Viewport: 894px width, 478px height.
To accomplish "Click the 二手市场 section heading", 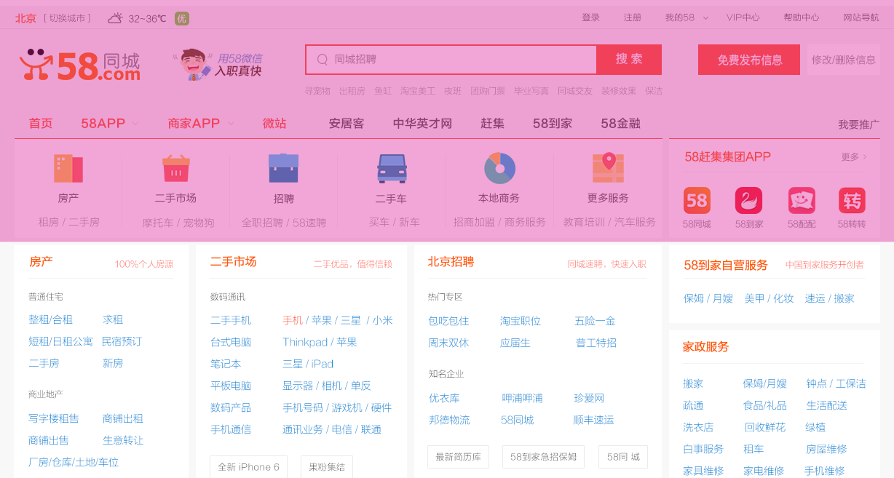I will coord(233,262).
